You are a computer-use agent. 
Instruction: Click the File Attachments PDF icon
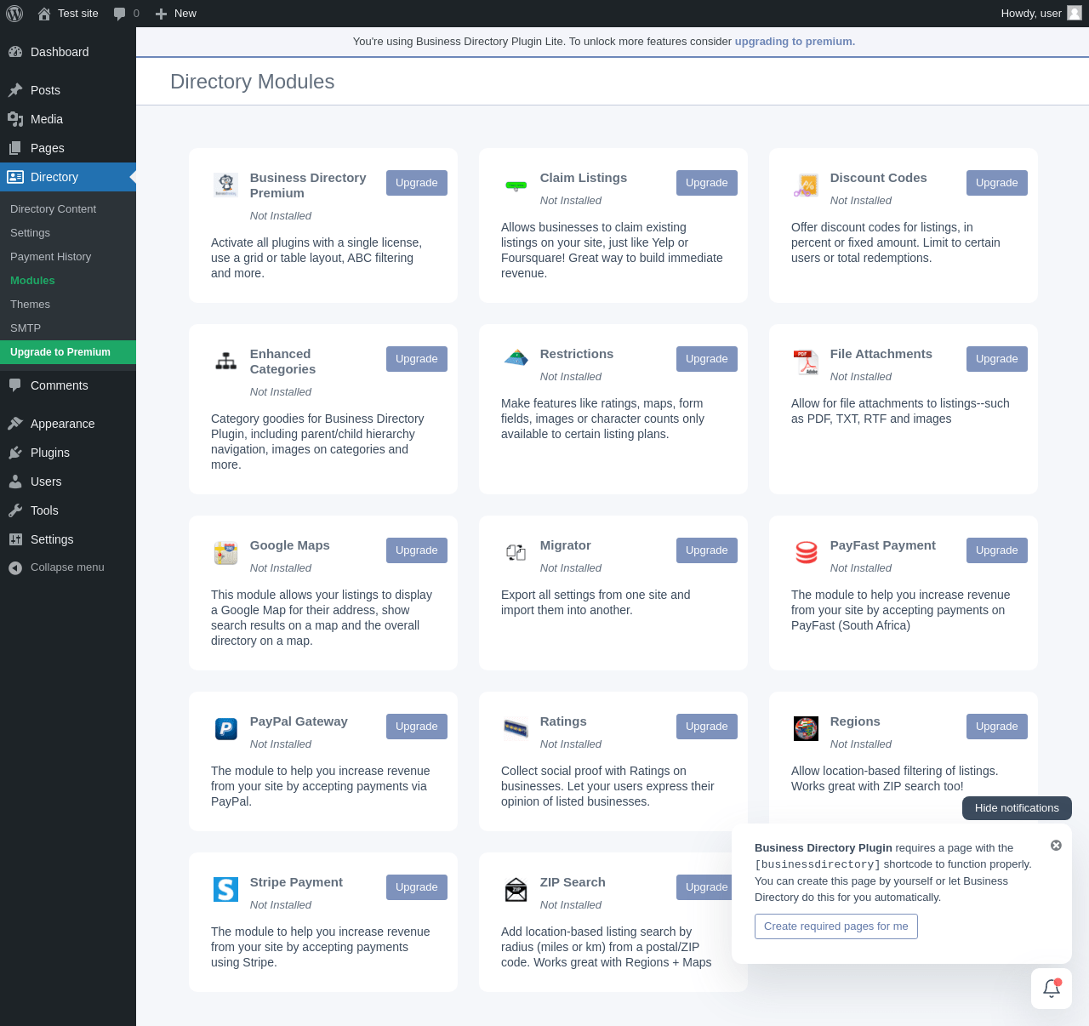coord(806,361)
